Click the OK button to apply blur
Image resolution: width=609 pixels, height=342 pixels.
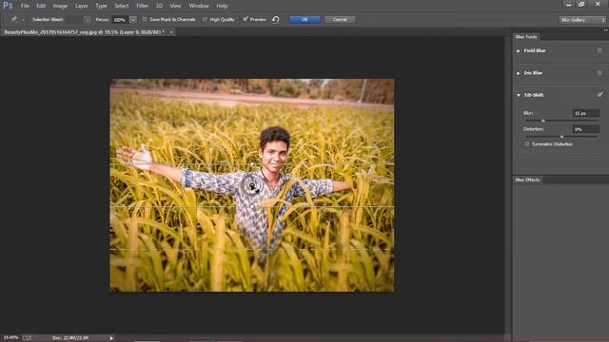coord(304,19)
